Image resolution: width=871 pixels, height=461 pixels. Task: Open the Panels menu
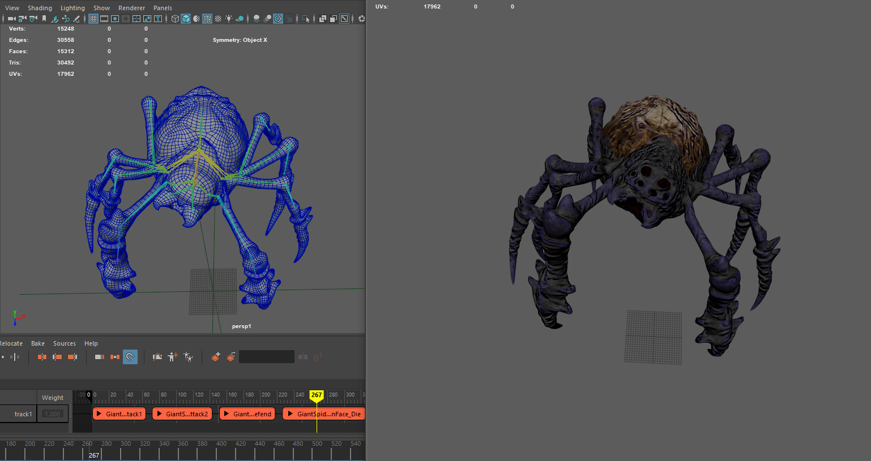click(x=163, y=8)
